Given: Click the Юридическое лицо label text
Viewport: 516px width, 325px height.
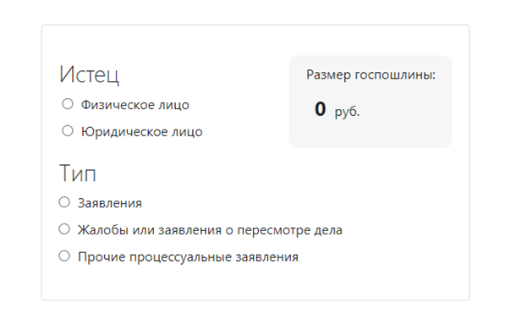Looking at the screenshot, I should (x=142, y=132).
